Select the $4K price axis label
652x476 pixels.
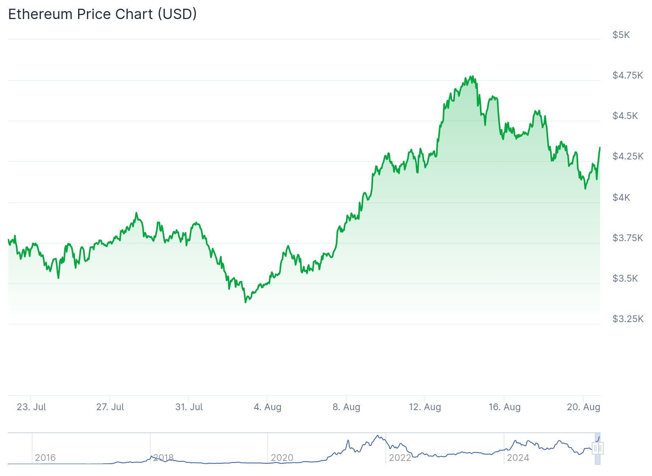pyautogui.click(x=621, y=198)
